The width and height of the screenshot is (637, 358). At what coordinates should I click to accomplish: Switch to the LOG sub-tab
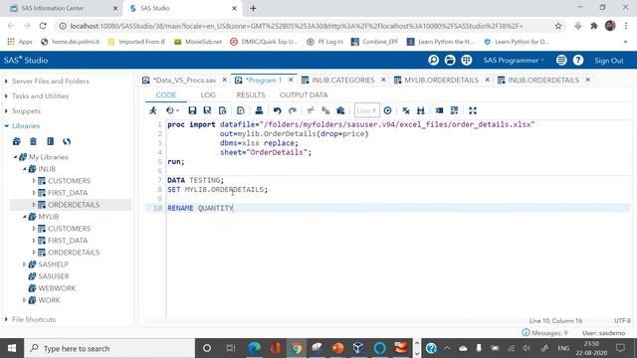point(208,95)
